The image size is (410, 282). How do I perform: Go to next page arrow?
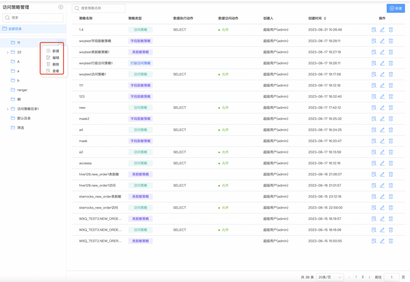[369, 277]
